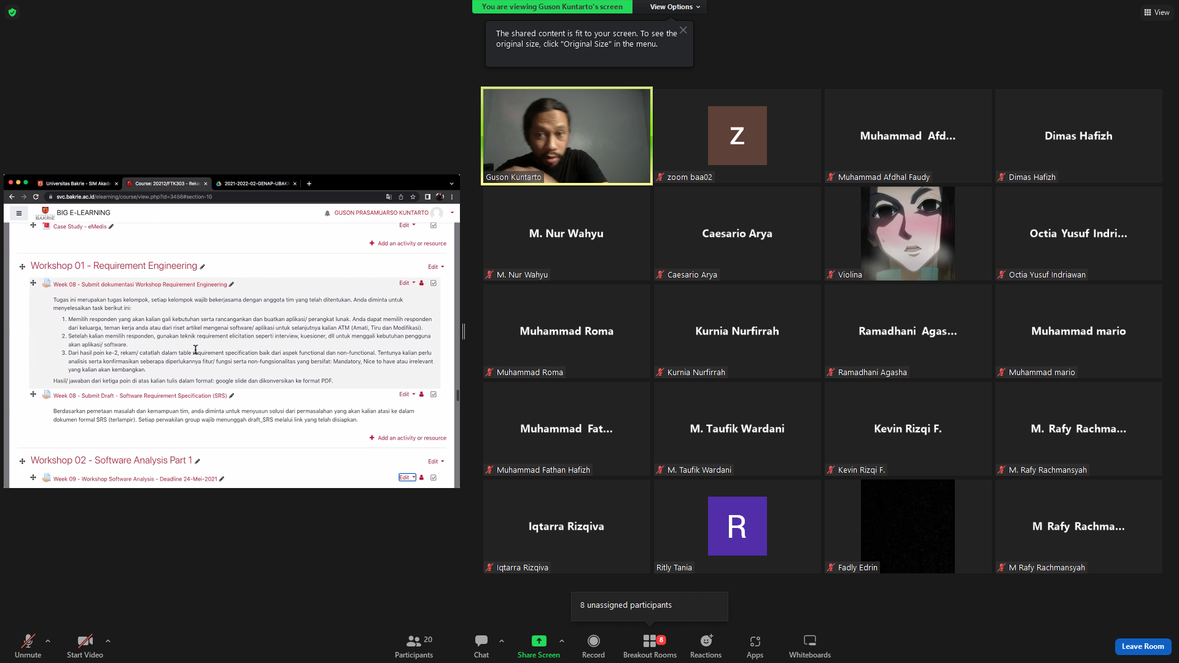Toggle completion checkbox for Week 08 Draft SRS
1179x663 pixels.
pos(434,394)
